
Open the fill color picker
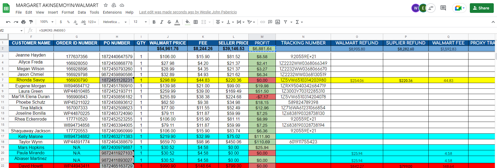[188, 22]
